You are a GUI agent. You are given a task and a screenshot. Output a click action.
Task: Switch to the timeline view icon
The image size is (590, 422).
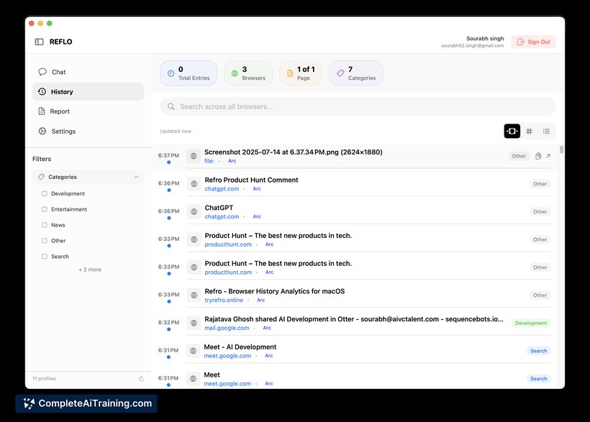click(x=512, y=131)
